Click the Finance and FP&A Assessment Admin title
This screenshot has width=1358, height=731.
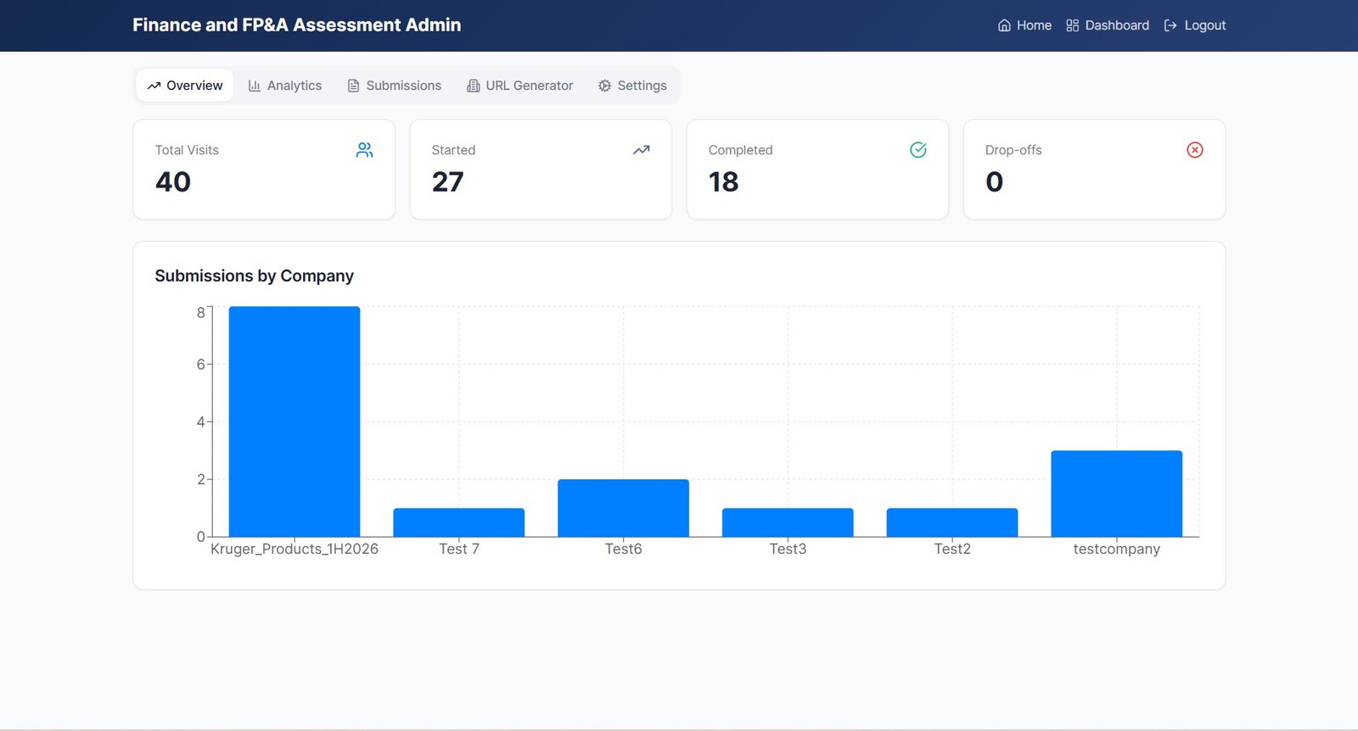(296, 25)
